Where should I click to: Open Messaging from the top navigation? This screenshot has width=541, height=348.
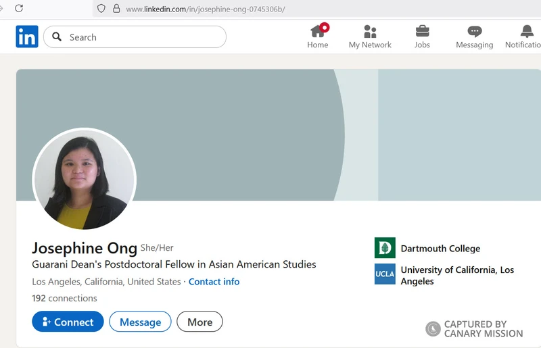[474, 36]
